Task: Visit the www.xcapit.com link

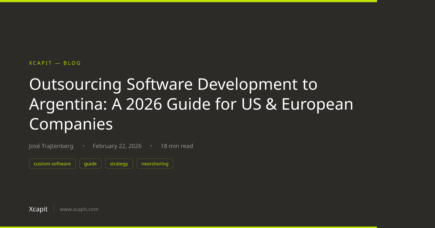Action: [79, 209]
